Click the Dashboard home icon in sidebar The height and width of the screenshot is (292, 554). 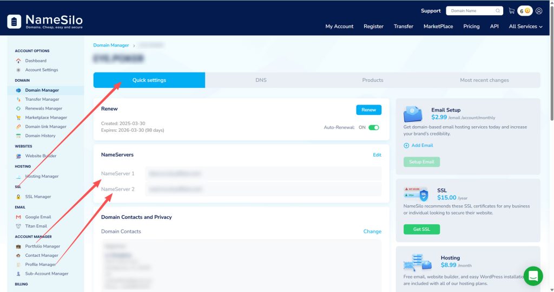point(19,61)
